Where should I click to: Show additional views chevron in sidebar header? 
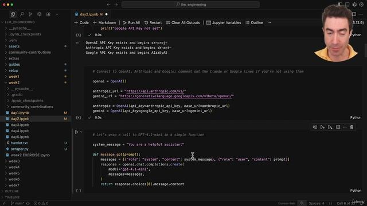click(x=57, y=14)
